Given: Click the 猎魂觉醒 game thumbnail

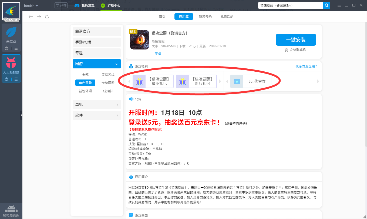Looking at the screenshot, I should coord(140,40).
